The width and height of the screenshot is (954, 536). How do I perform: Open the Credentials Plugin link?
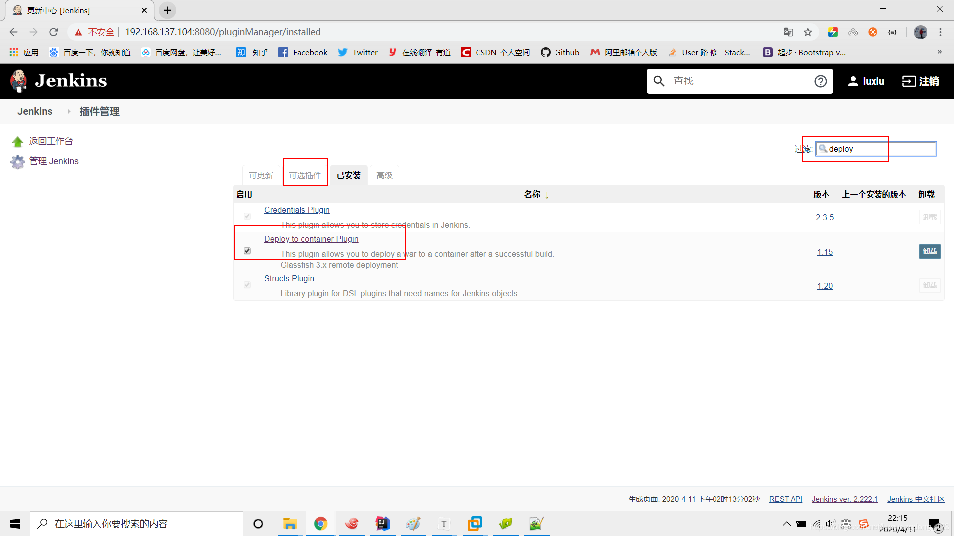pyautogui.click(x=297, y=210)
